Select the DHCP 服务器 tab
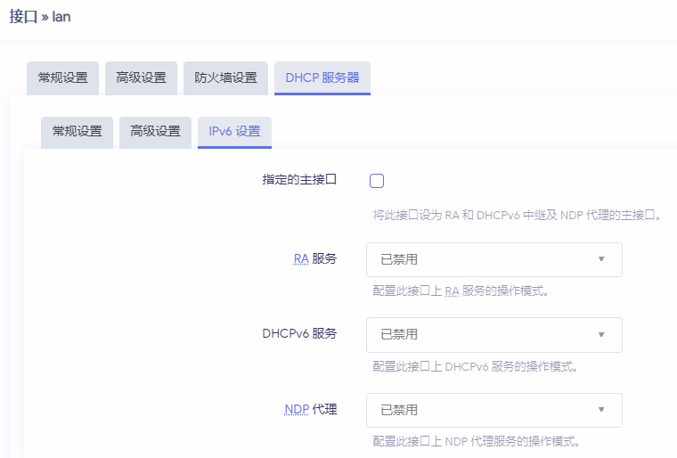677x458 pixels. tap(322, 78)
